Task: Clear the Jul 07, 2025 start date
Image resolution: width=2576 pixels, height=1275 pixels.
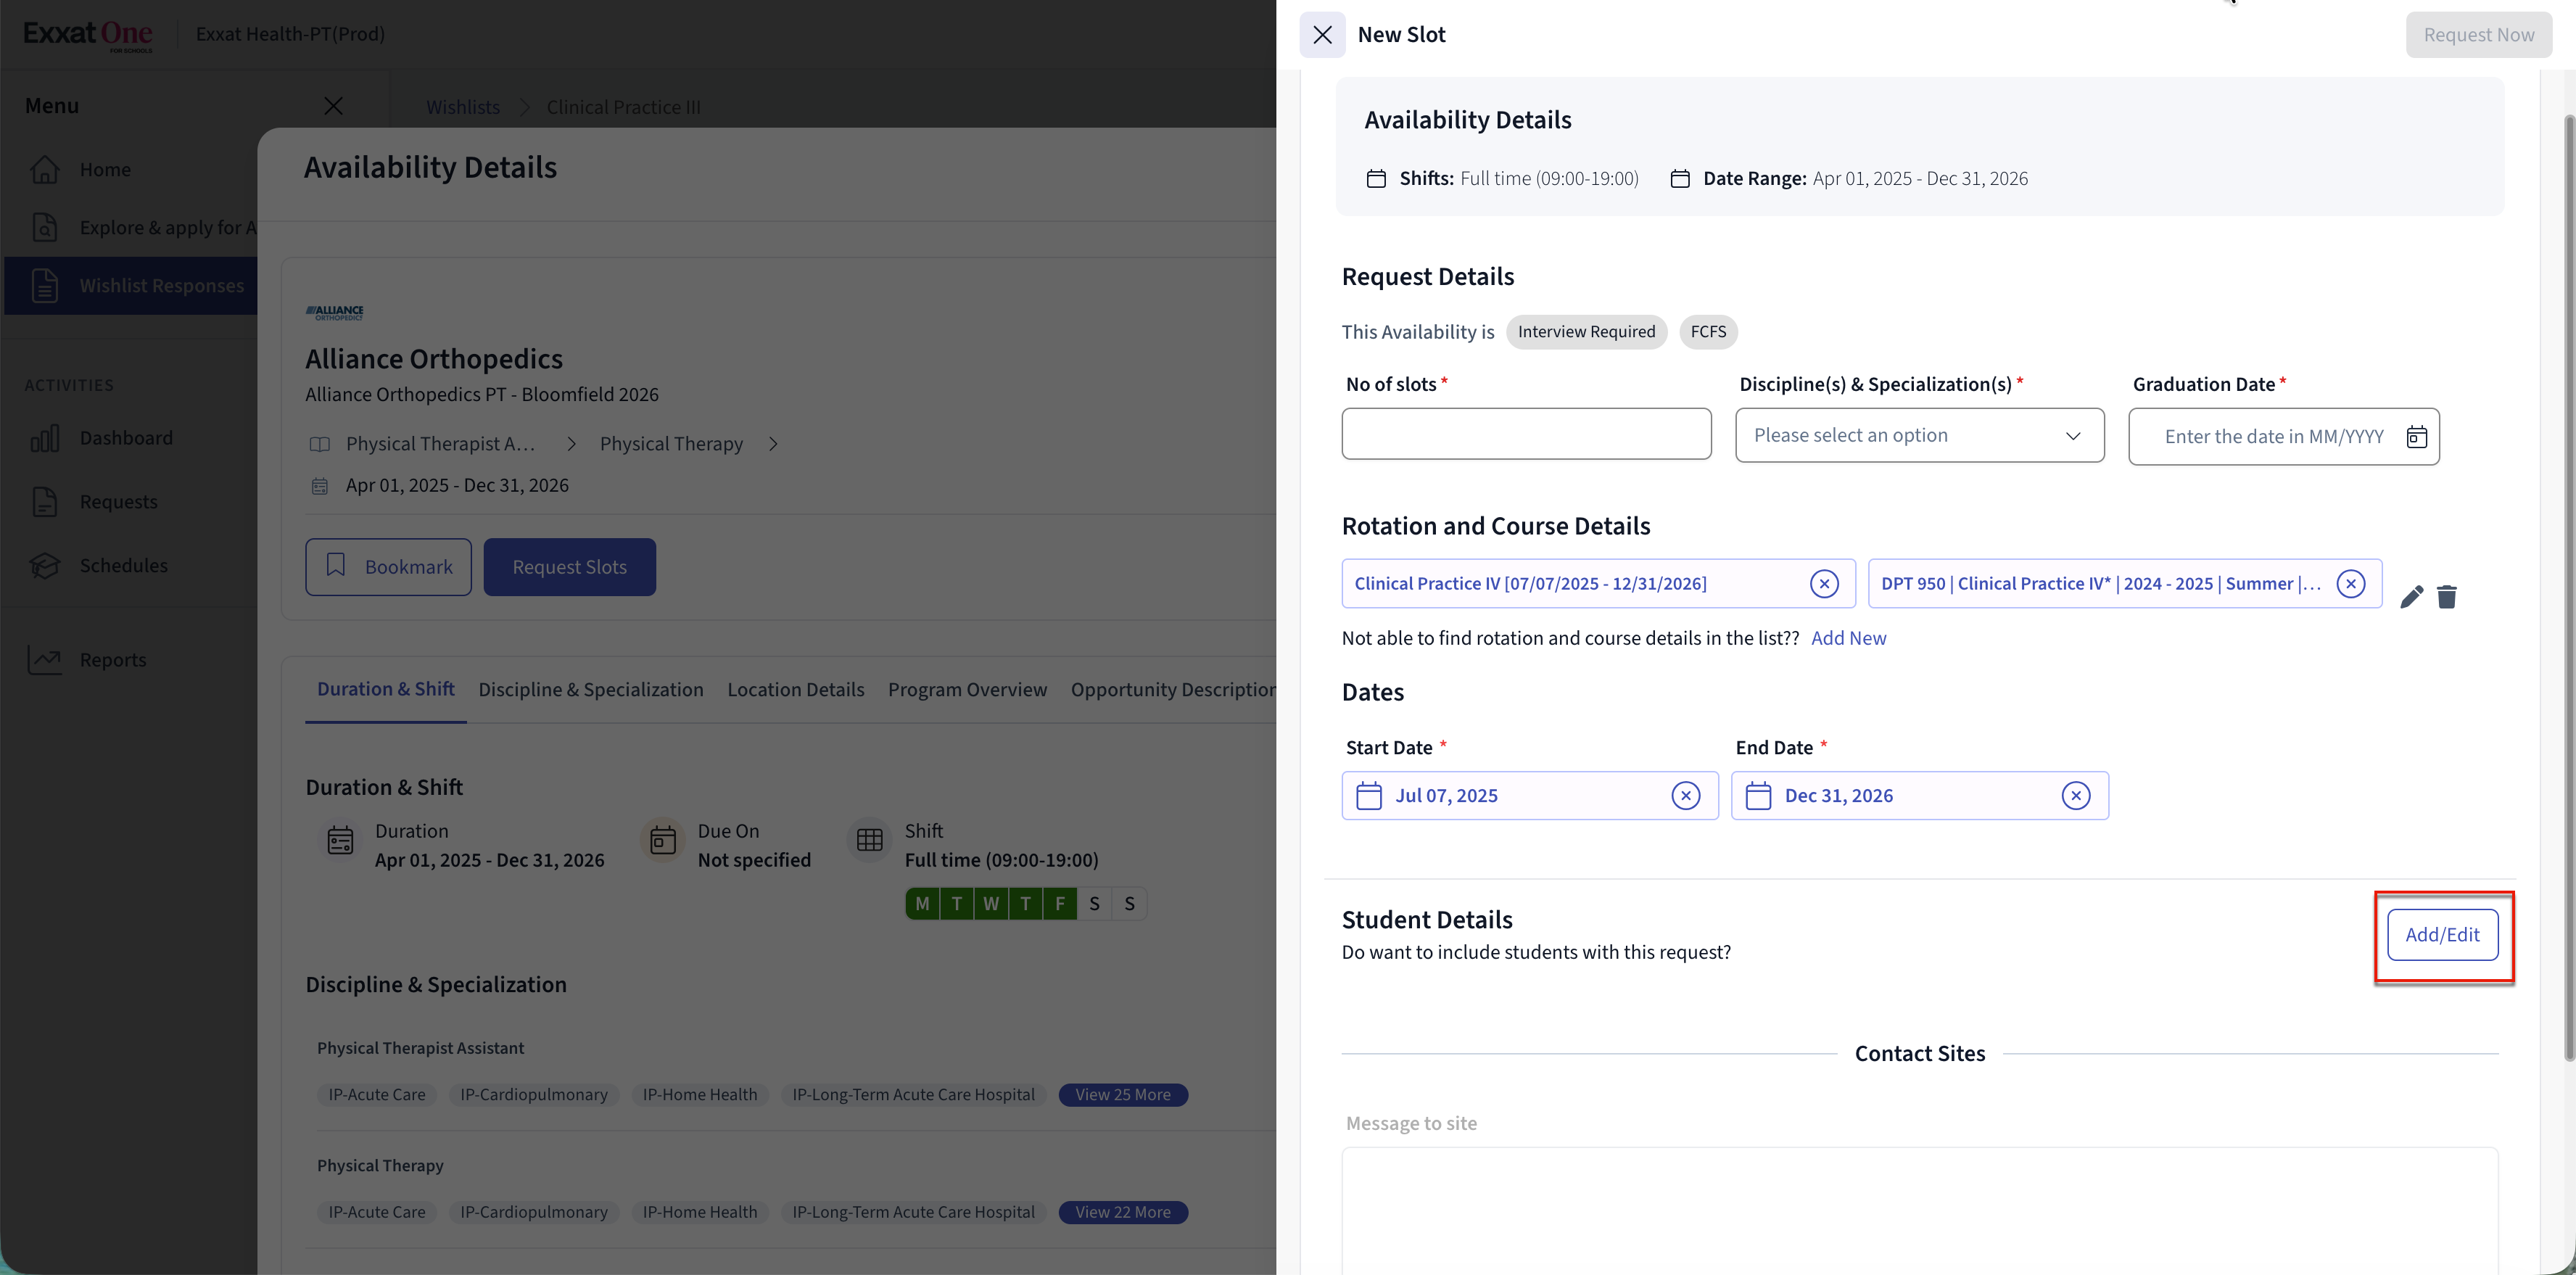Action: tap(1685, 796)
